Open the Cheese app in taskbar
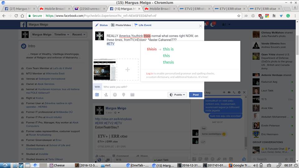Screen dimensions: 299x168 (x=57, y=165)
